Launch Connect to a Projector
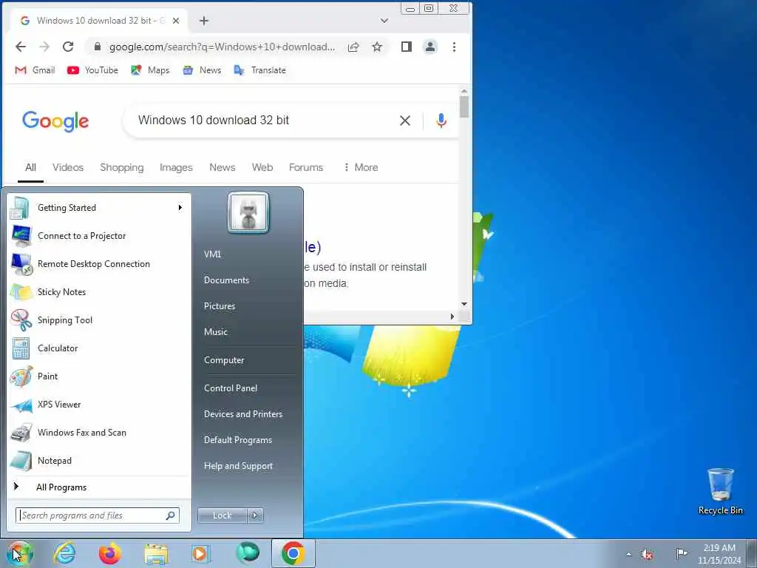This screenshot has width=757, height=568. [99, 236]
